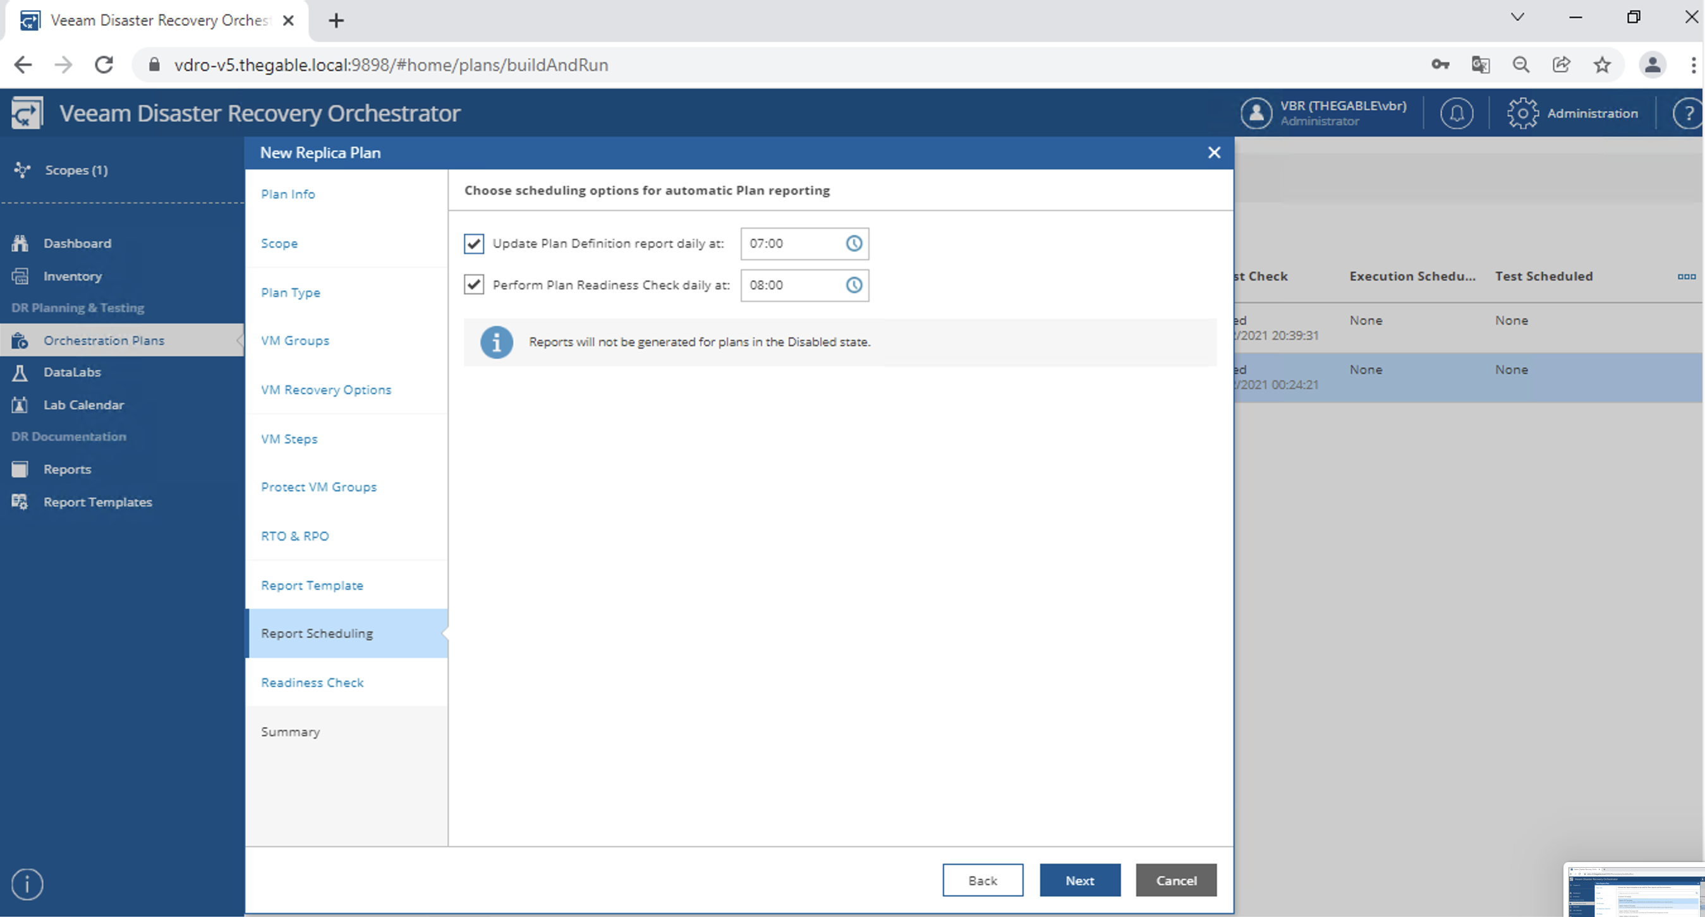Click the Cancel button
Image resolution: width=1705 pixels, height=917 pixels.
(x=1176, y=880)
